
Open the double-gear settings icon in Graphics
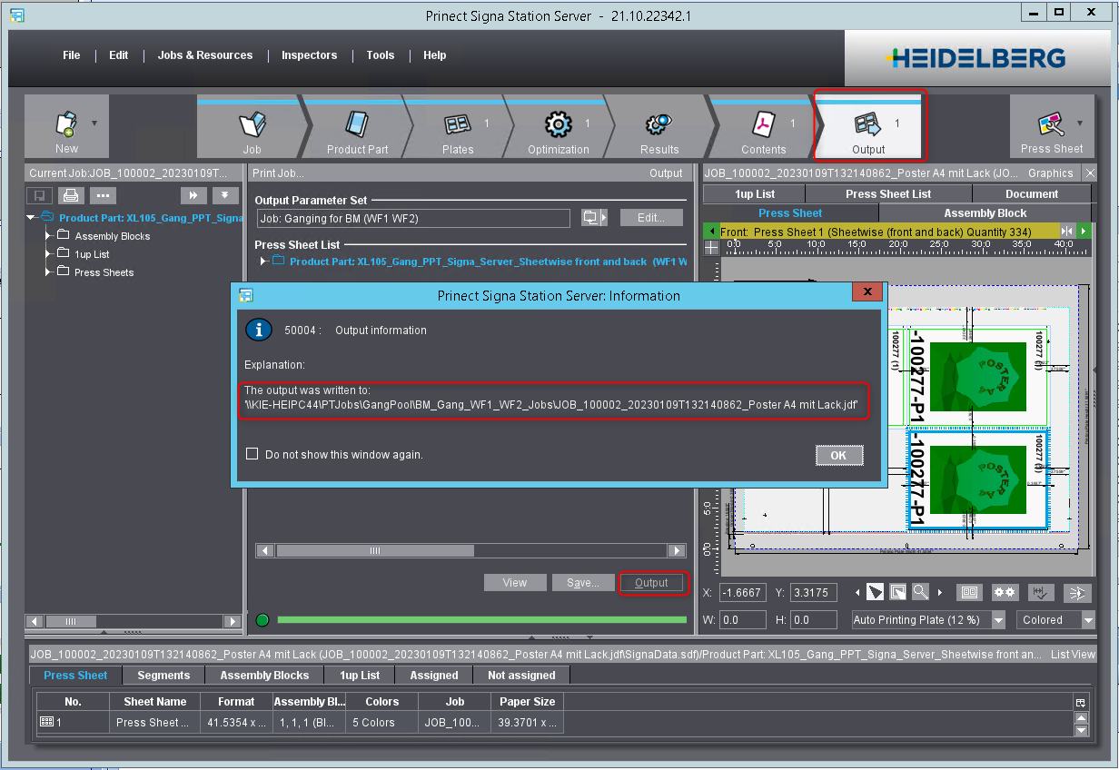(1005, 592)
